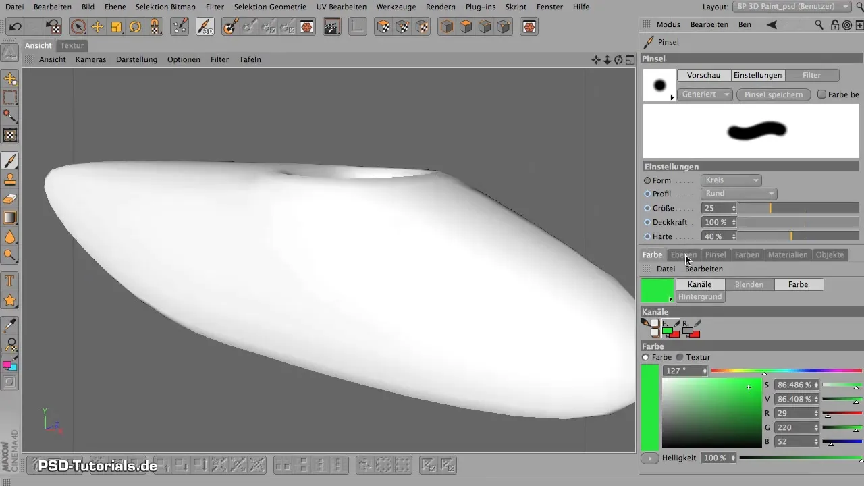The width and height of the screenshot is (864, 486).
Task: Select the live selection tool icon
Action: pos(78,27)
